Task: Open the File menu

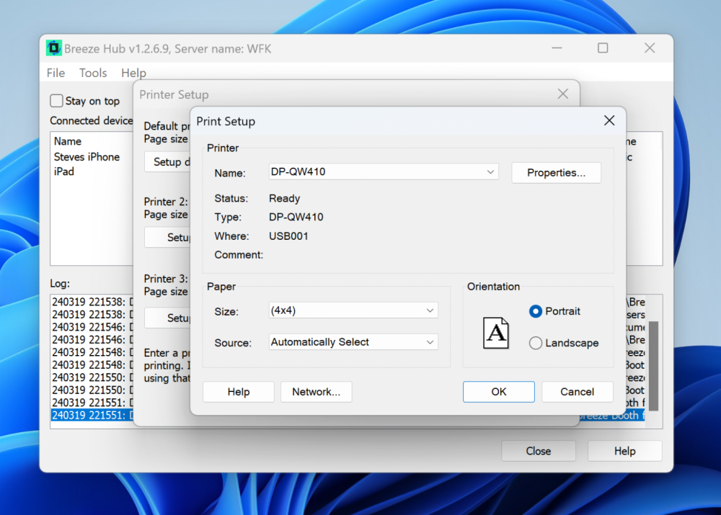Action: point(56,73)
